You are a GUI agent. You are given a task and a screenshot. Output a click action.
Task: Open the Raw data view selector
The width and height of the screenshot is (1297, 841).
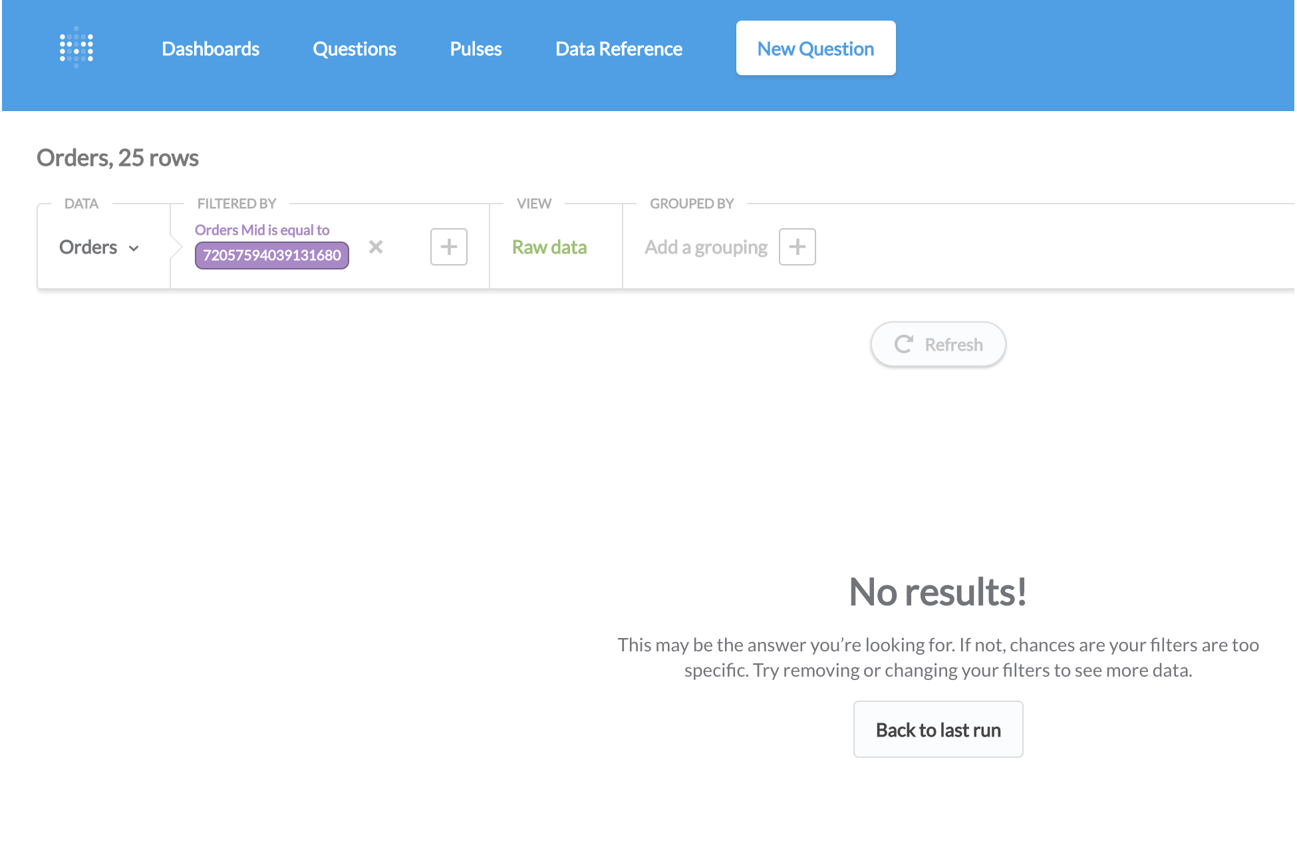(x=549, y=247)
